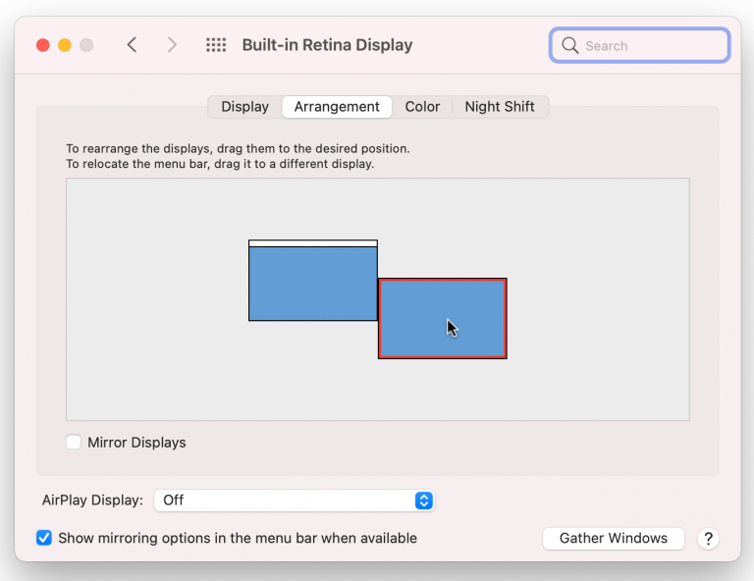
Task: Click the magnifying glass search icon
Action: [x=569, y=45]
